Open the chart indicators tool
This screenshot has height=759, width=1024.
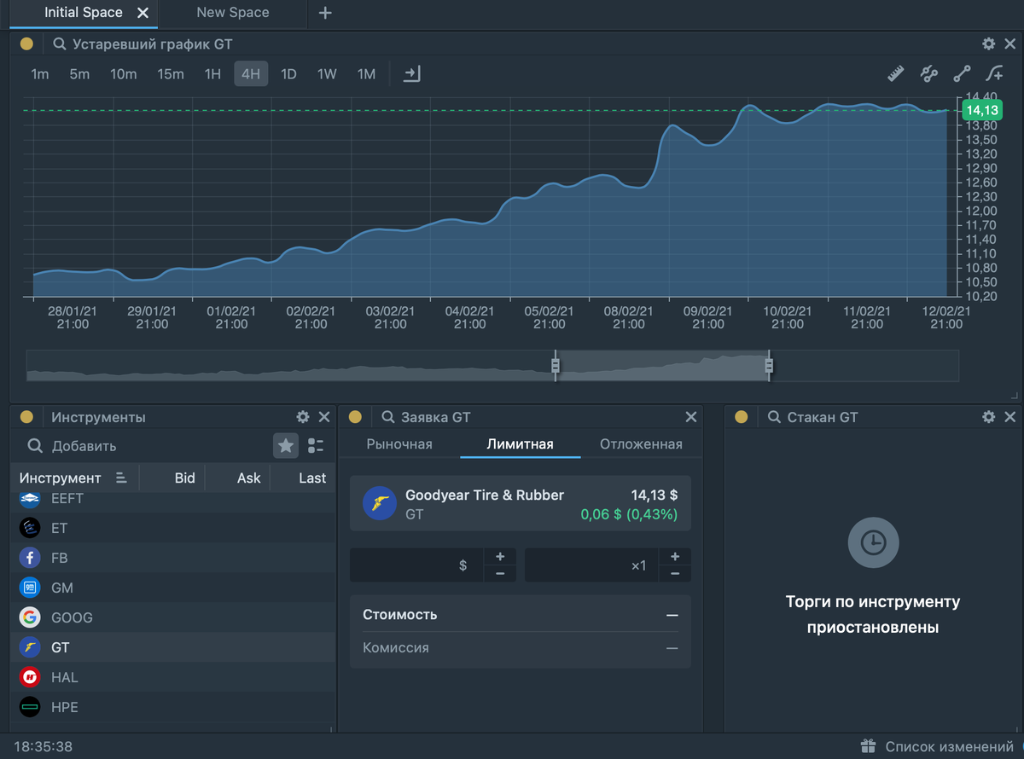(929, 74)
